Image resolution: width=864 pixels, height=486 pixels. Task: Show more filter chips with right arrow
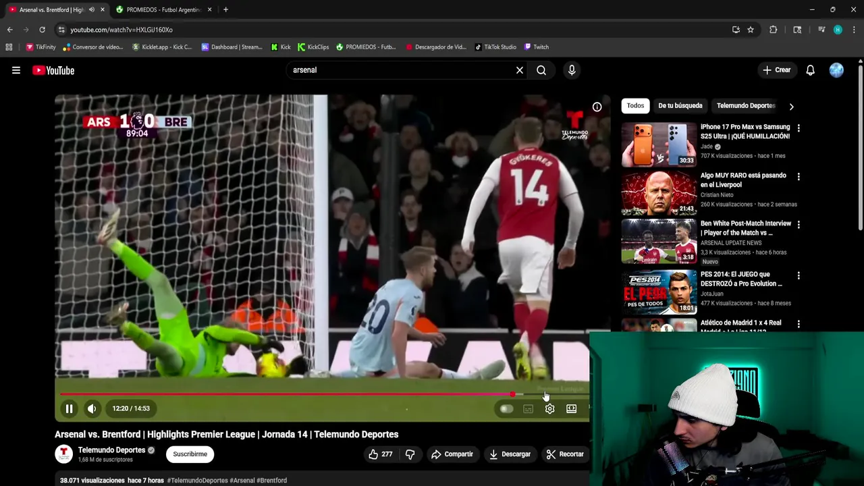[x=791, y=107]
